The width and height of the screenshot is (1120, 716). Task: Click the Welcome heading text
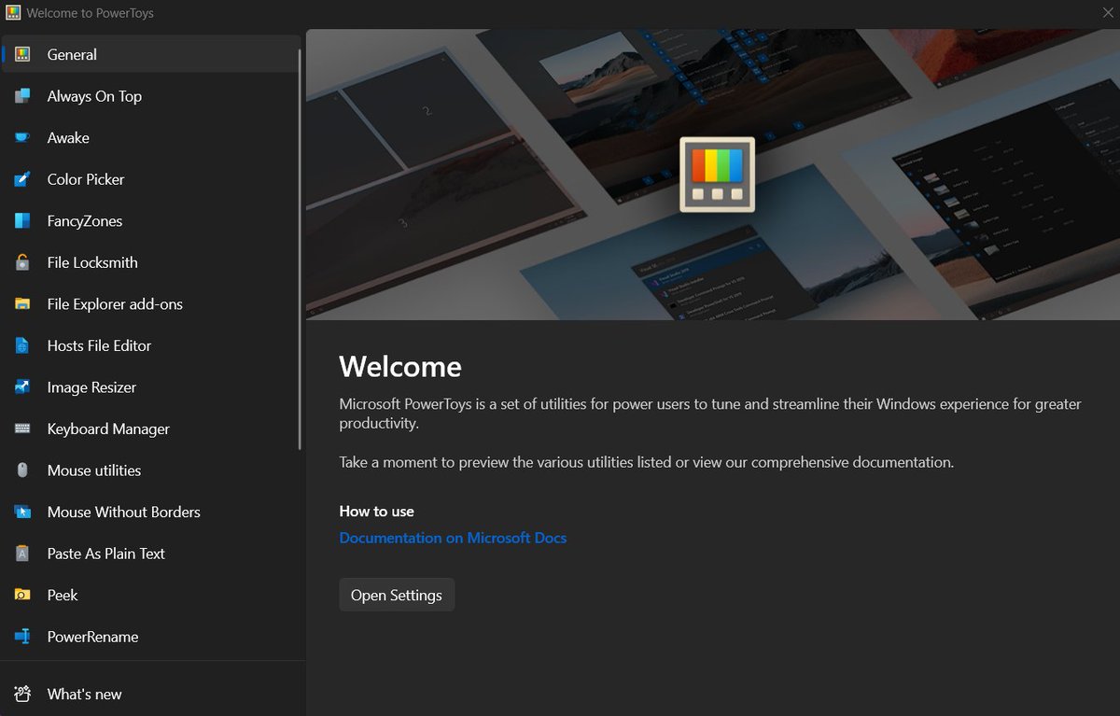coord(400,366)
